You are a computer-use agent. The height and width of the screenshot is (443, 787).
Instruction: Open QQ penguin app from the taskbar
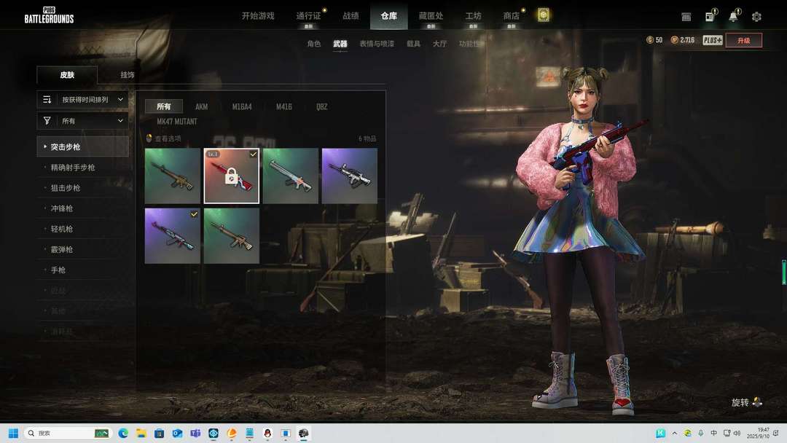[x=267, y=433]
